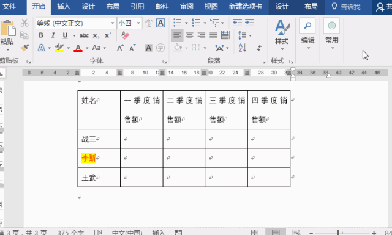The height and width of the screenshot is (235, 392).
Task: Click the Cut scissors icon
Action: 24,23
